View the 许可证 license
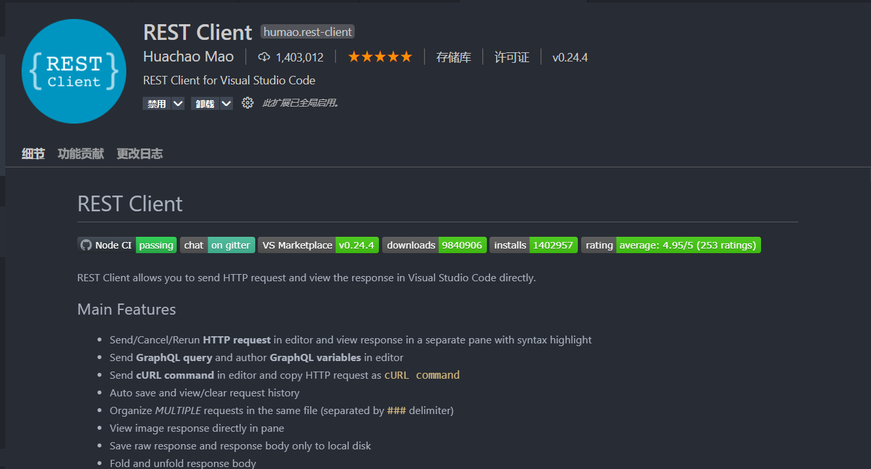 pos(512,57)
